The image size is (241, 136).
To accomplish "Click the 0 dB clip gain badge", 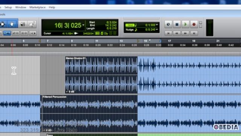I will coord(70,91).
